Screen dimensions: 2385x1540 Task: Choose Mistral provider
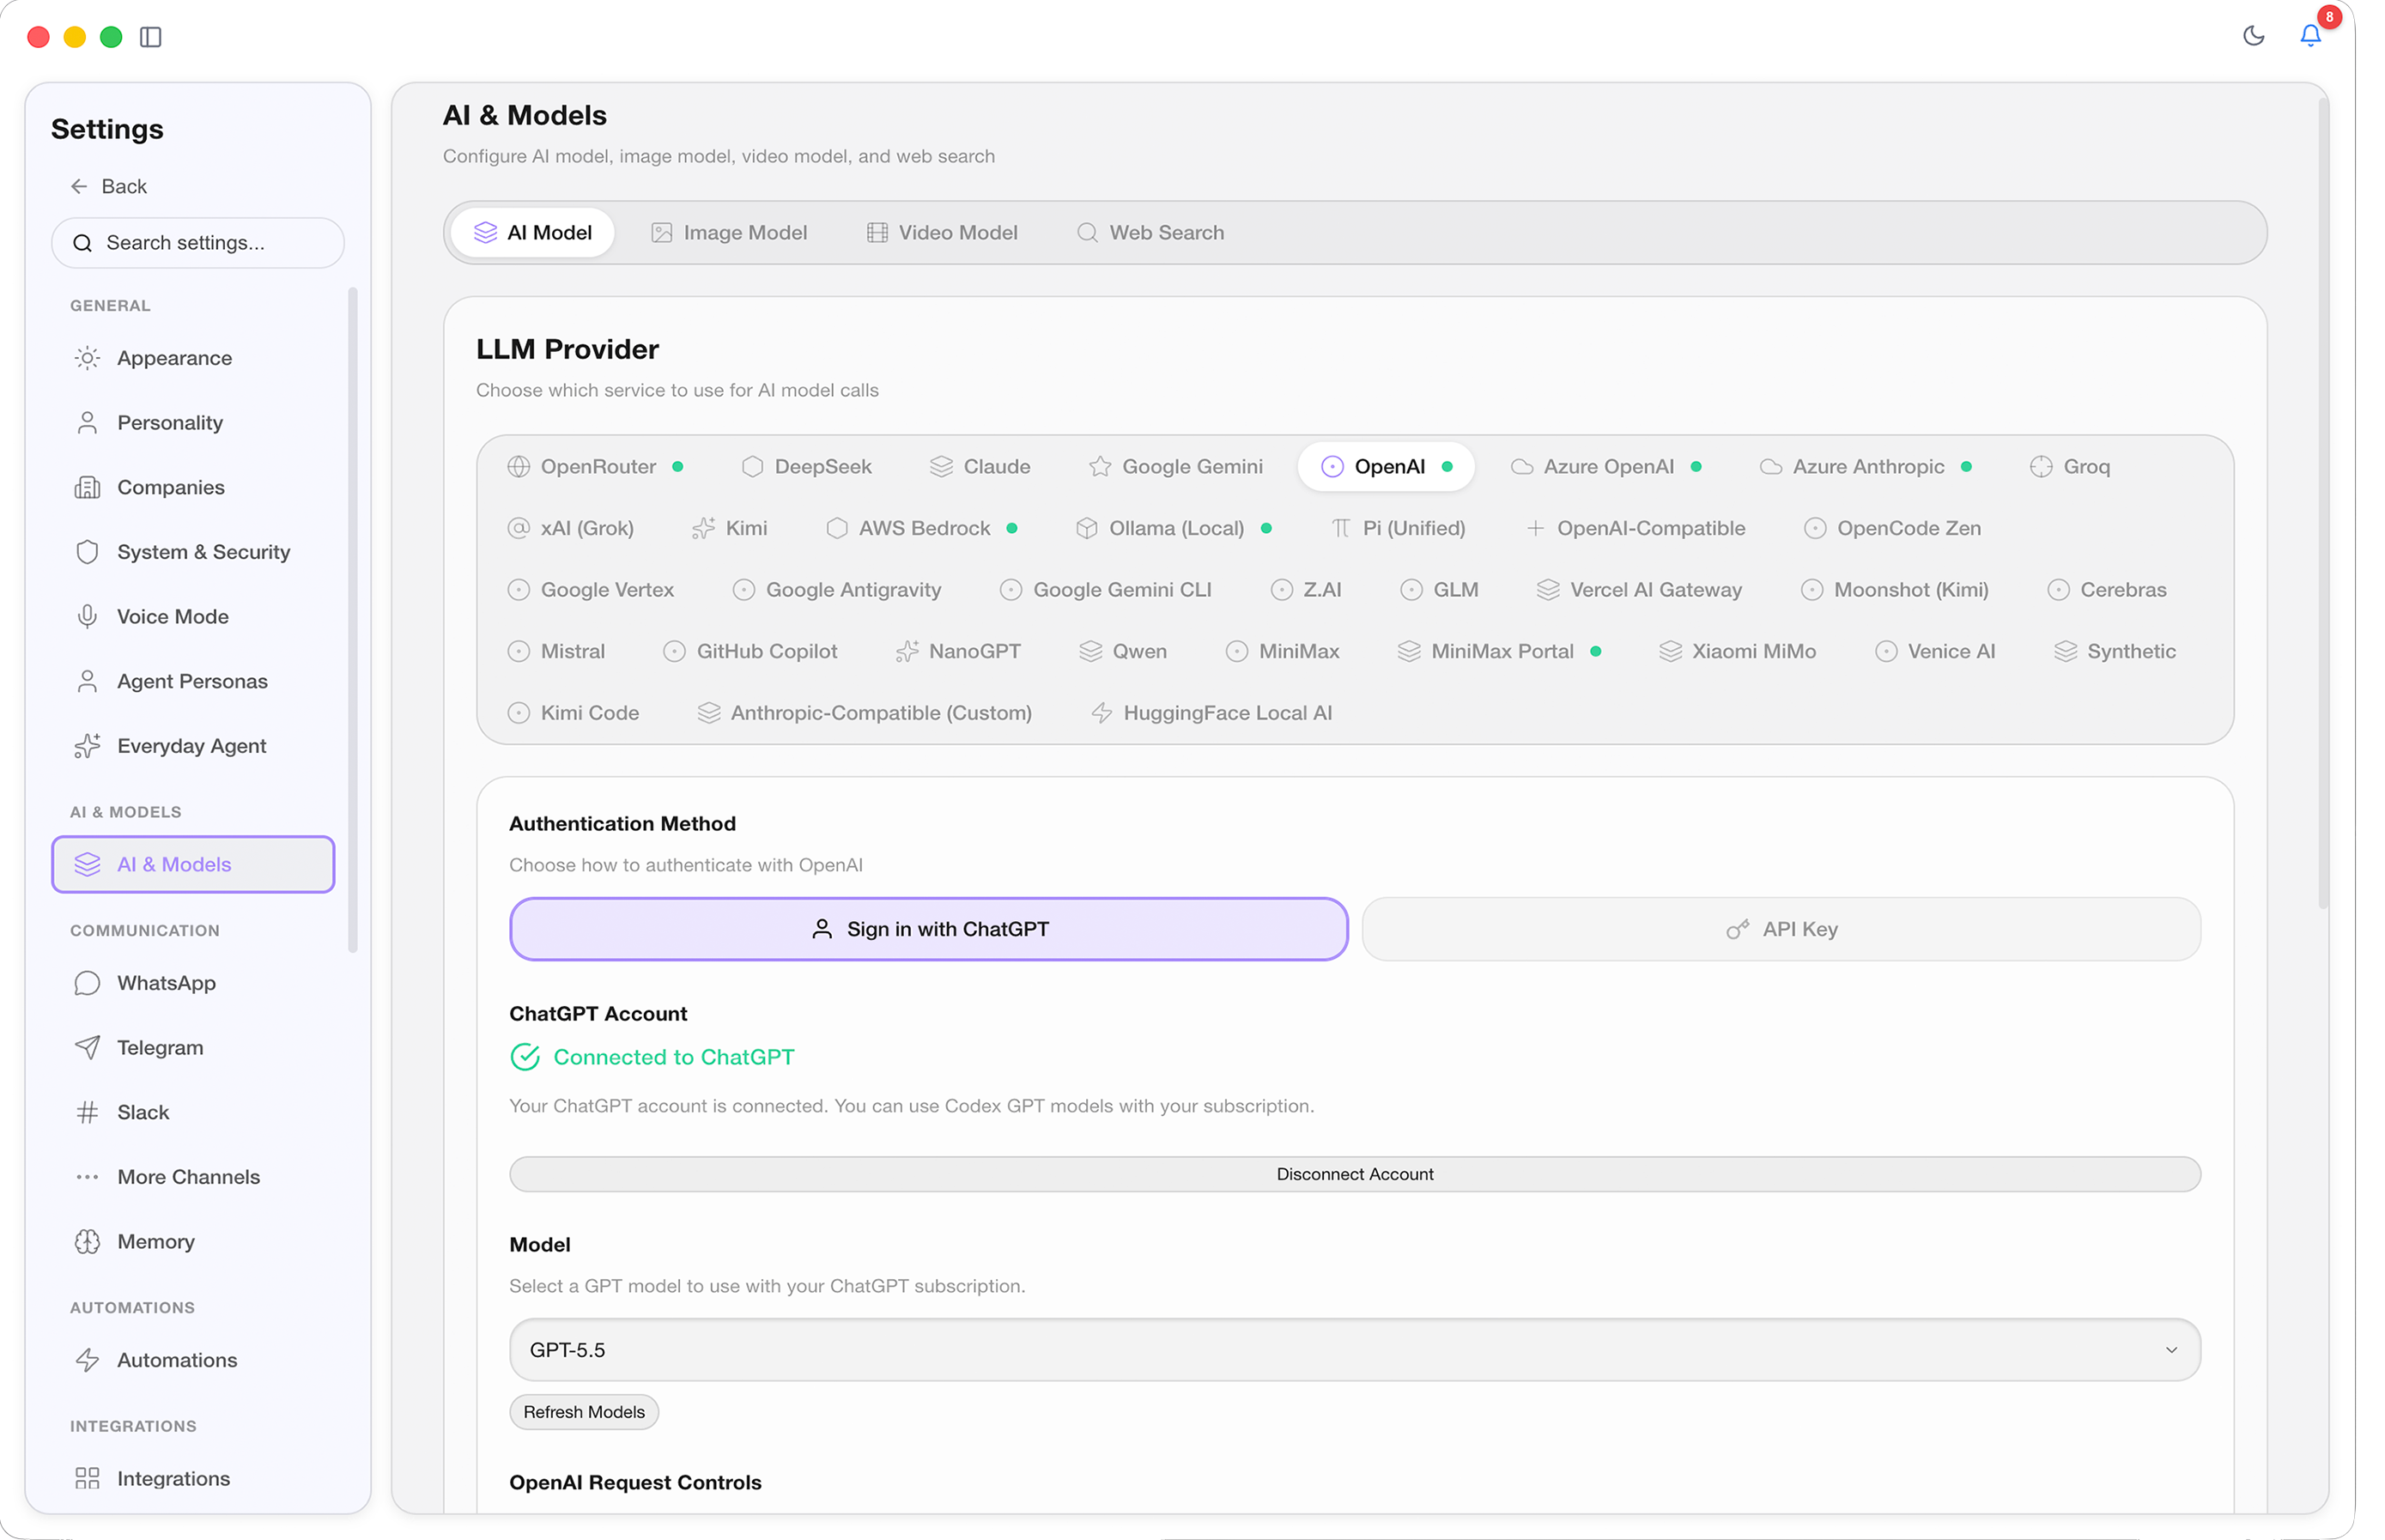(x=556, y=652)
